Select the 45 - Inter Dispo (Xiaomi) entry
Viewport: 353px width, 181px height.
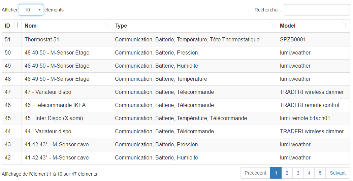54,118
